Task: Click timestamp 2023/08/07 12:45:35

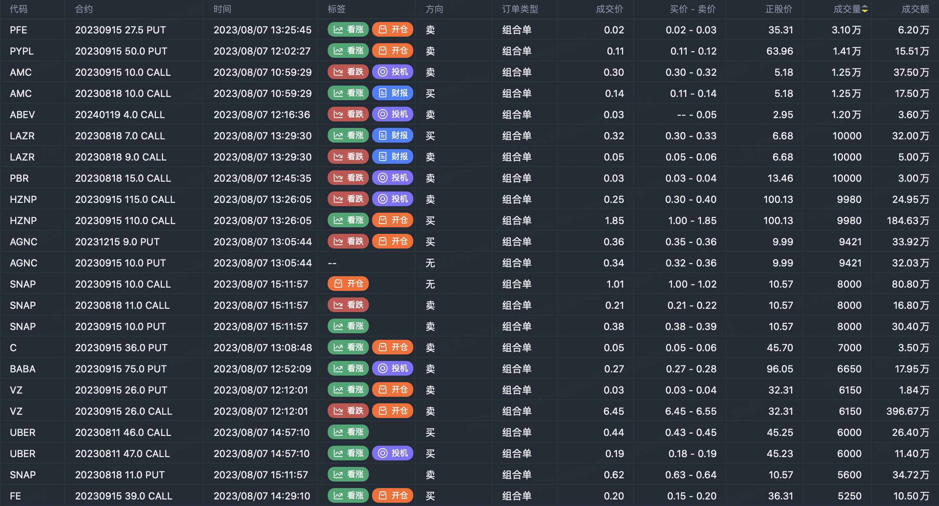Action: (x=262, y=178)
